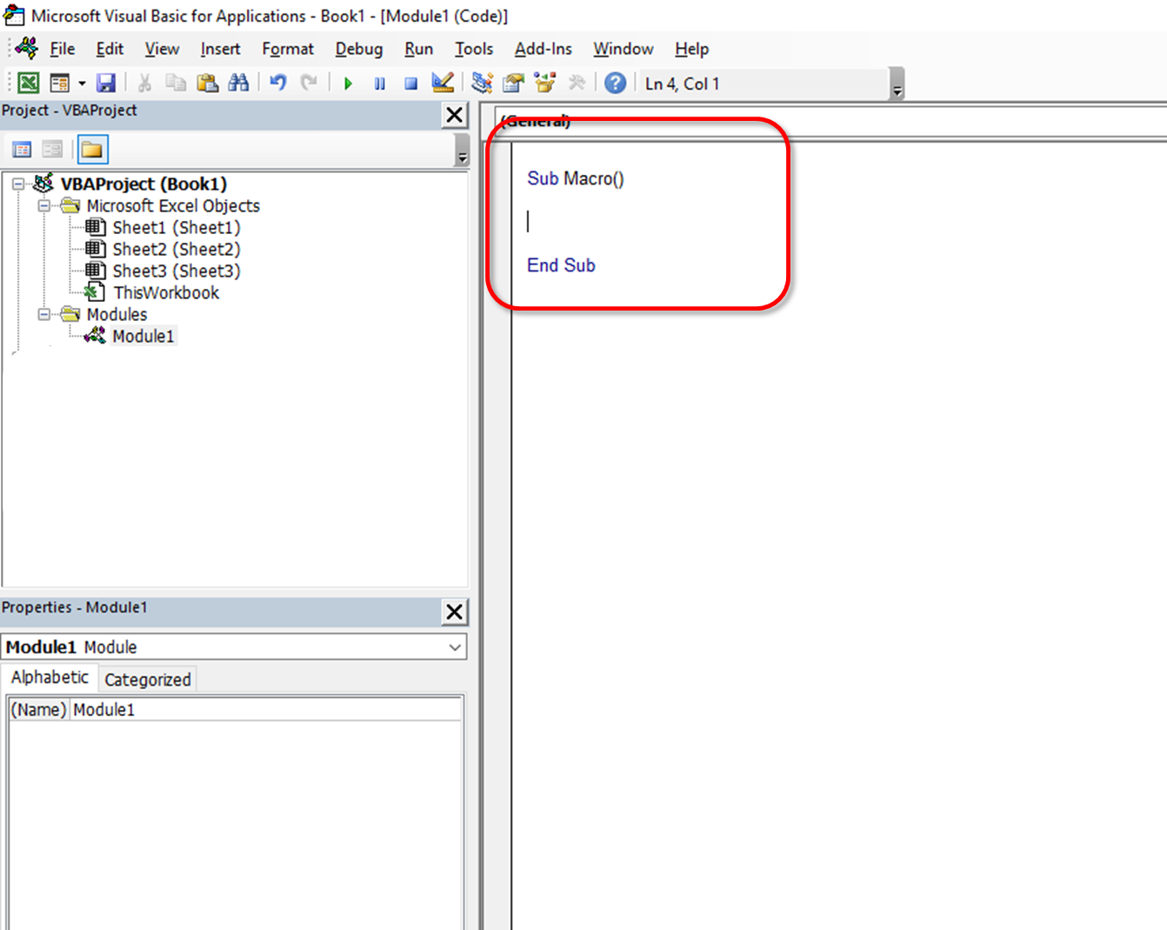The height and width of the screenshot is (930, 1167).
Task: Toggle Folders button in Project pane
Action: [x=92, y=150]
